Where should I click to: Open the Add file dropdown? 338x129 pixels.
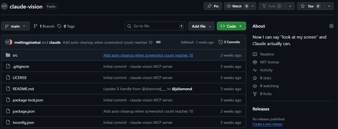[x=201, y=26]
